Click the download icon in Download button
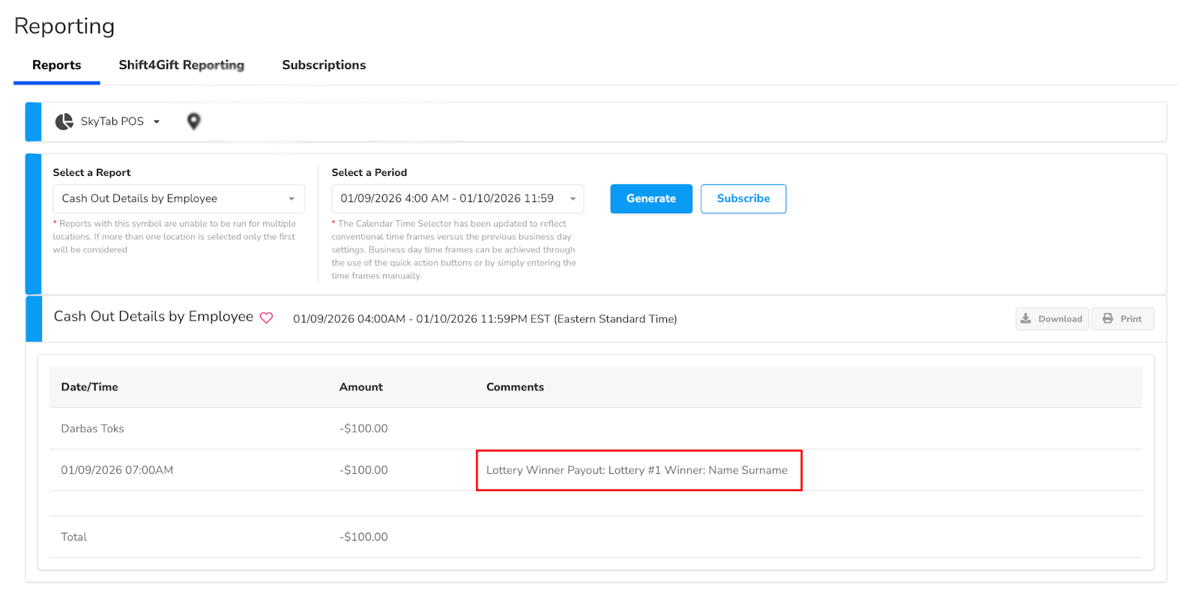The image size is (1199, 610). [x=1026, y=319]
